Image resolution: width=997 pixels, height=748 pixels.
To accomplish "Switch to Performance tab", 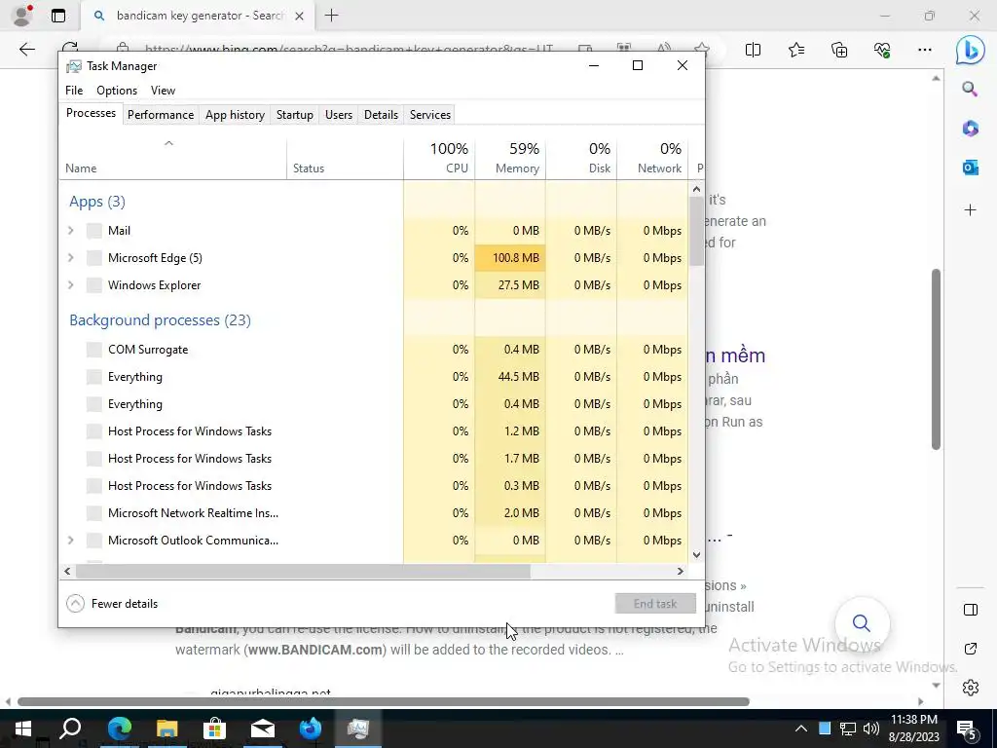I will pos(161,115).
